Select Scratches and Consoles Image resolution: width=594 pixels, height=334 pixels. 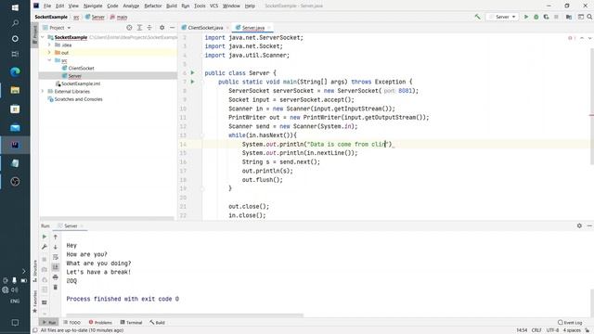click(78, 99)
